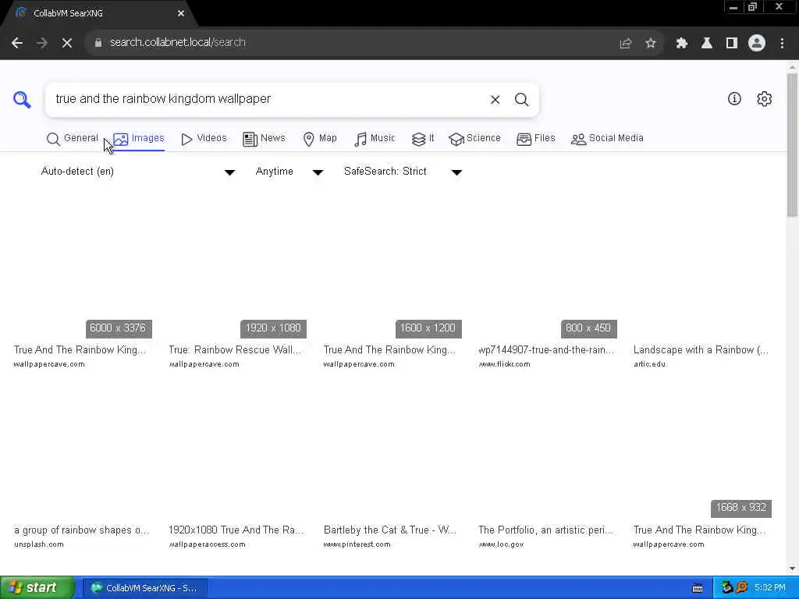Click the www.pinterest.com source text
799x599 pixels.
(x=357, y=544)
